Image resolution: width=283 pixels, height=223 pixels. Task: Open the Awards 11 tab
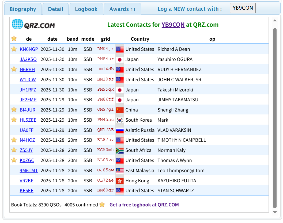tap(122, 9)
